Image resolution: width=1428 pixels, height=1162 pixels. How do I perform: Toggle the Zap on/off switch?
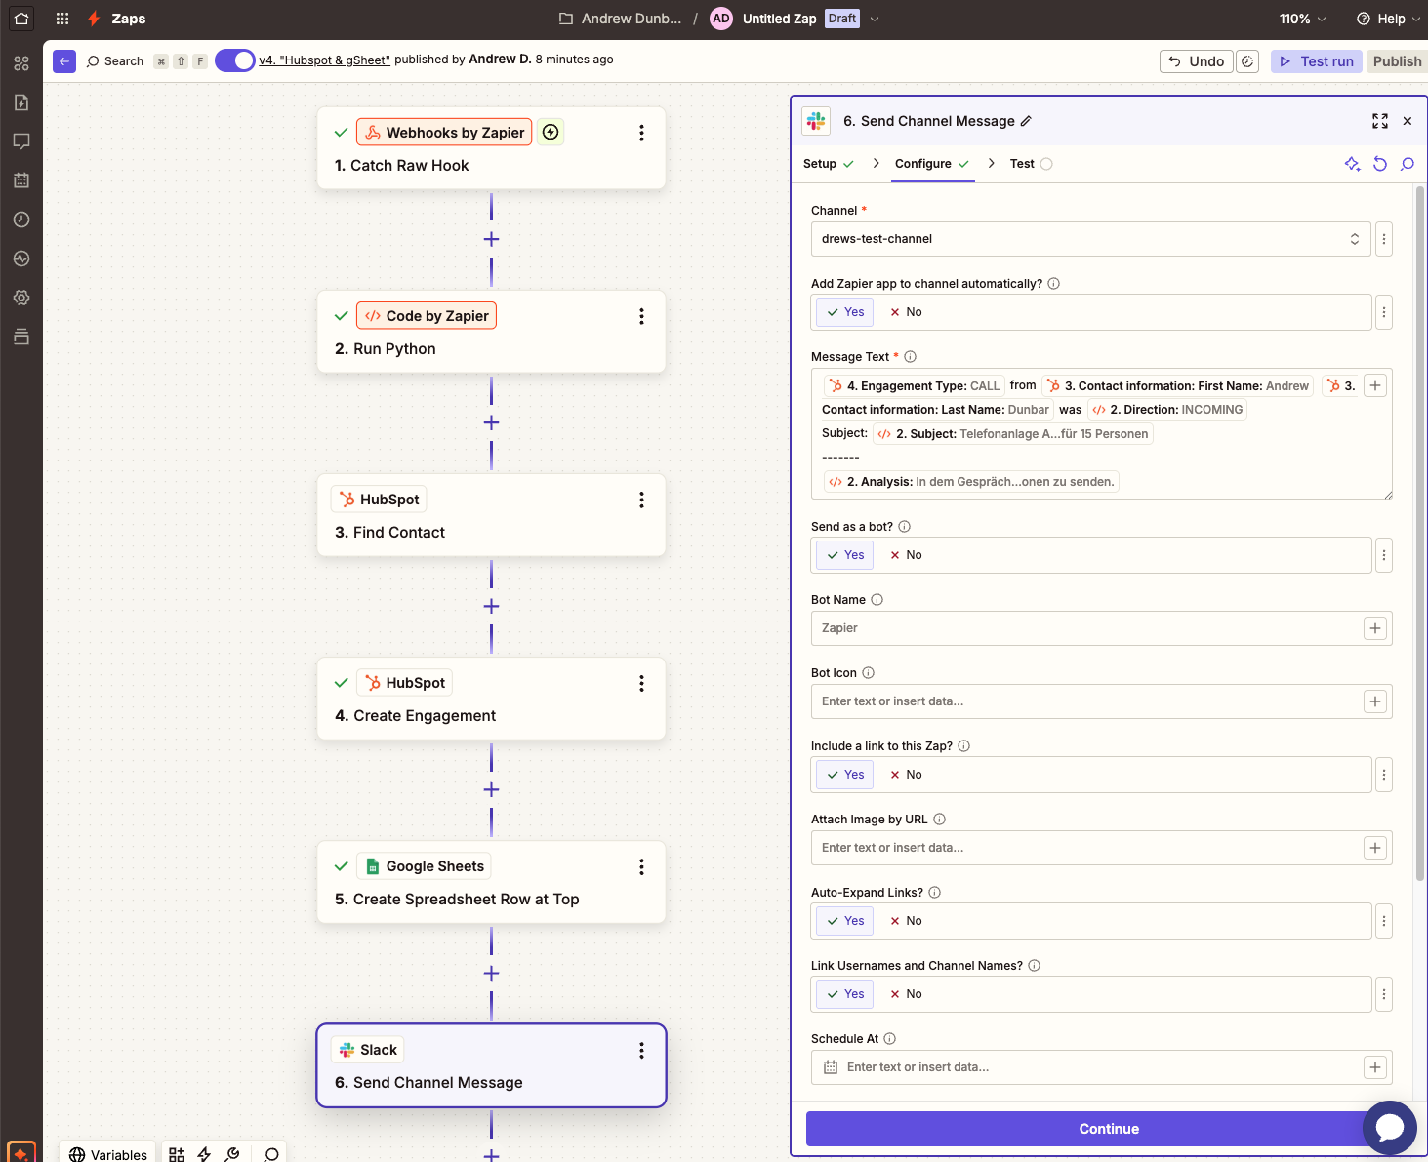coord(235,60)
